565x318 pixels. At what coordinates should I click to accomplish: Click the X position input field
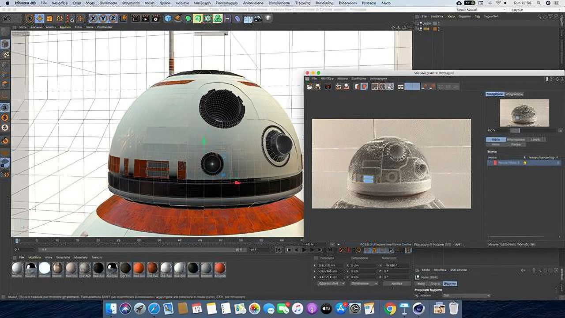(331, 265)
